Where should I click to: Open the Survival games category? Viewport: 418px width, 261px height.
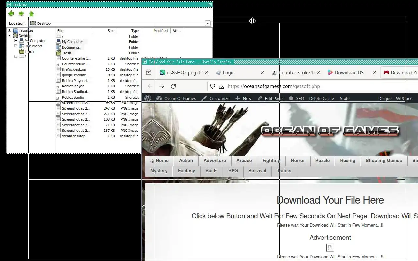[257, 171]
